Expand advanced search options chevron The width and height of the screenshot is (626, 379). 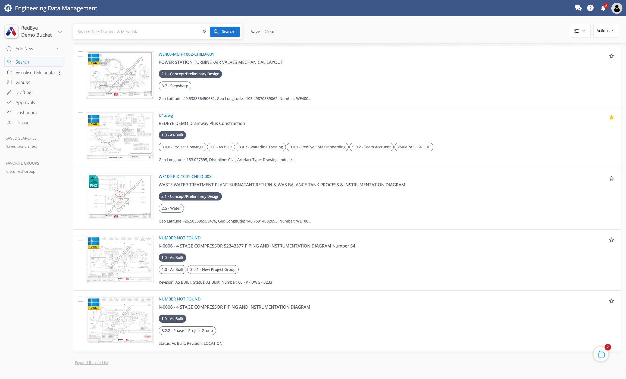point(204,31)
